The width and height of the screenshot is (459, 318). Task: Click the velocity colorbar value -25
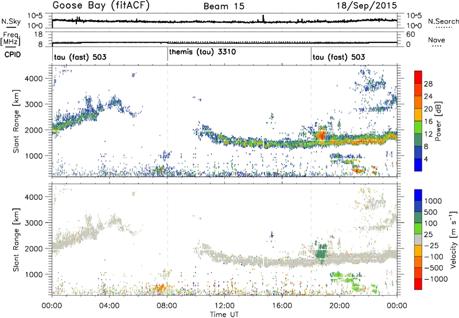(431, 245)
